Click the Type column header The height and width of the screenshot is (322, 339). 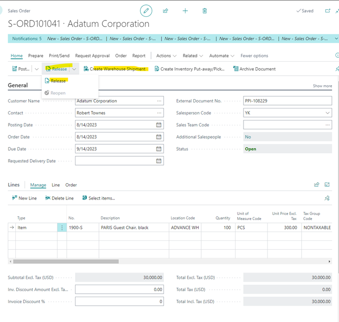point(21,218)
